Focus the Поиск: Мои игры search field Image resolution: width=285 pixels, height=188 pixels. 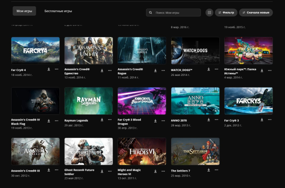click(173, 13)
